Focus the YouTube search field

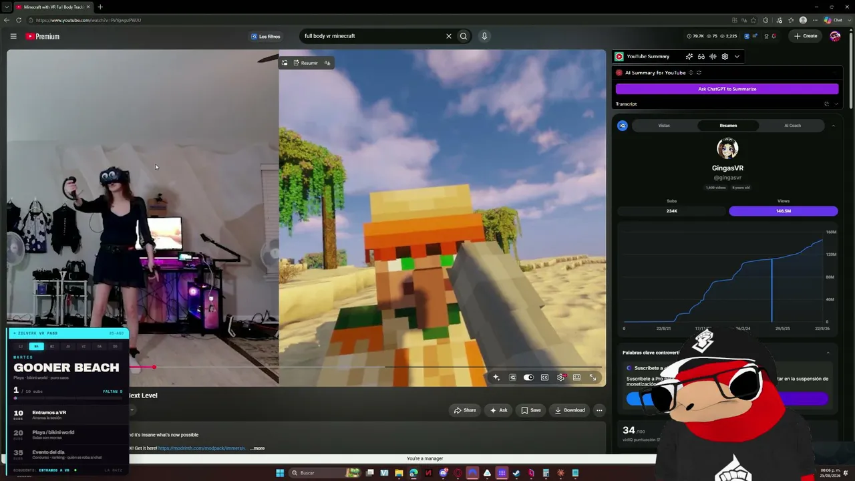(x=371, y=36)
